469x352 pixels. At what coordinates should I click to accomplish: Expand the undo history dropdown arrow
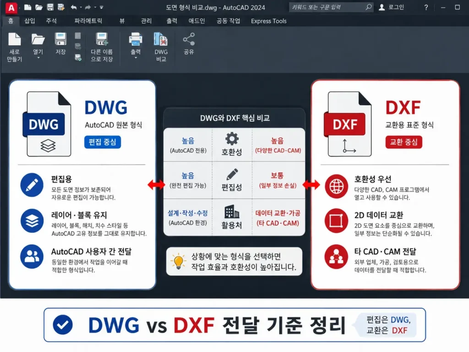tap(81, 7)
